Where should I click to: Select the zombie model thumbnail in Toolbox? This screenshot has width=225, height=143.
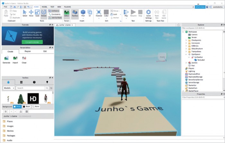coord(46,99)
